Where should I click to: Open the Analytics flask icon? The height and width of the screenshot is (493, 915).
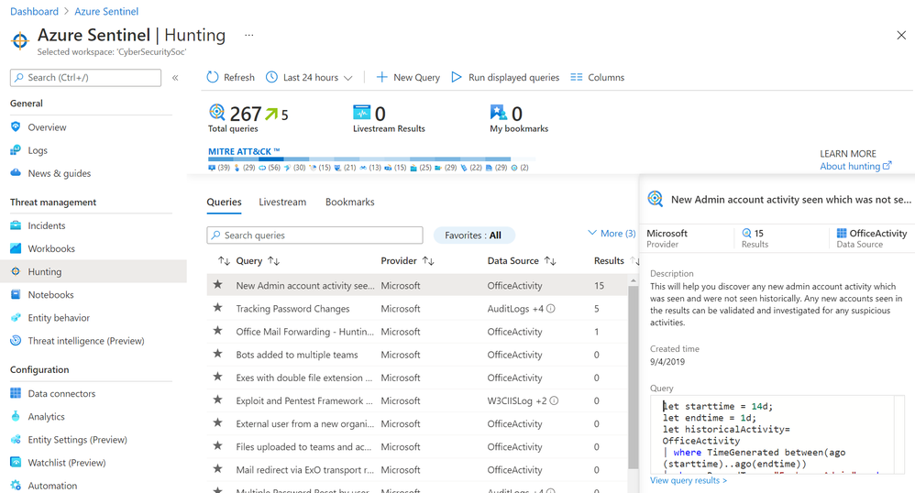click(16, 417)
